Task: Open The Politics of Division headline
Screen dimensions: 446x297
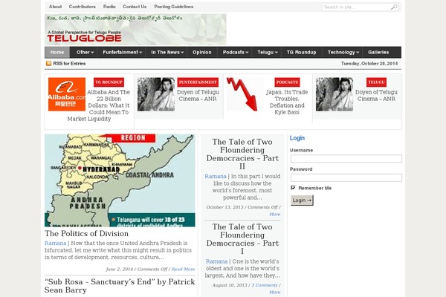Action: pos(86,233)
